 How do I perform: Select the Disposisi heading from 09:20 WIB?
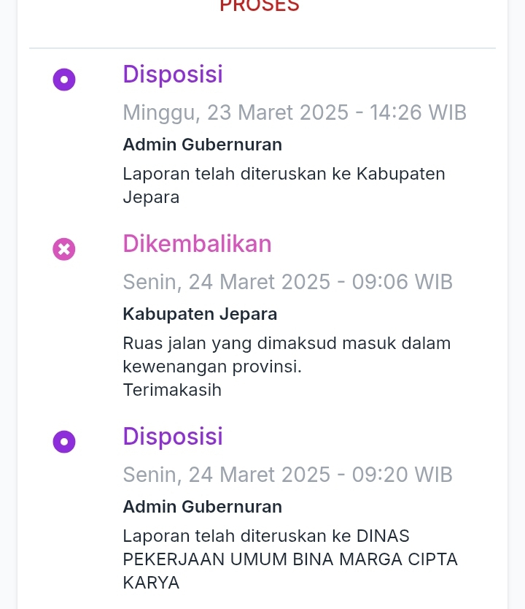click(173, 436)
